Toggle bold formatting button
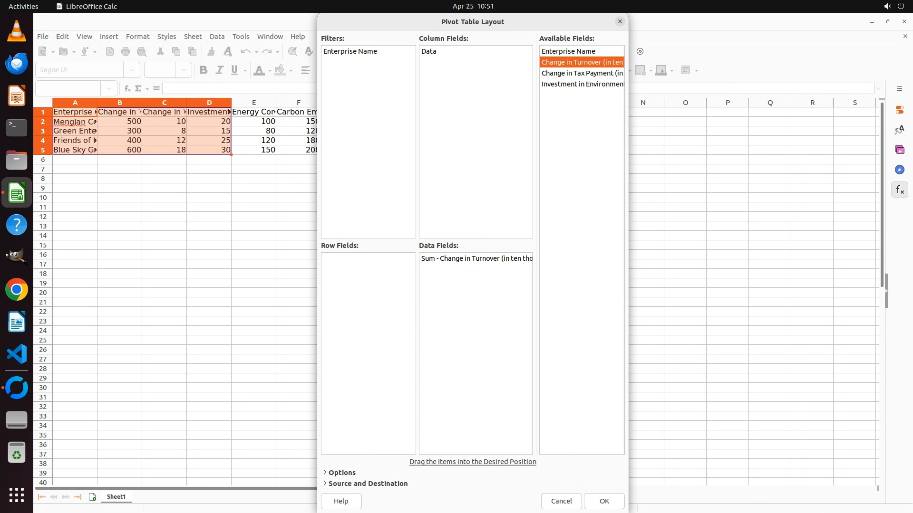 204,70
